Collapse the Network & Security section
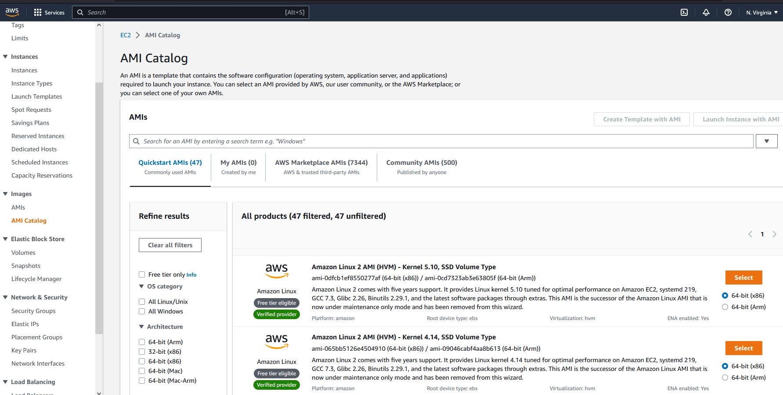The image size is (783, 395). tap(5, 297)
